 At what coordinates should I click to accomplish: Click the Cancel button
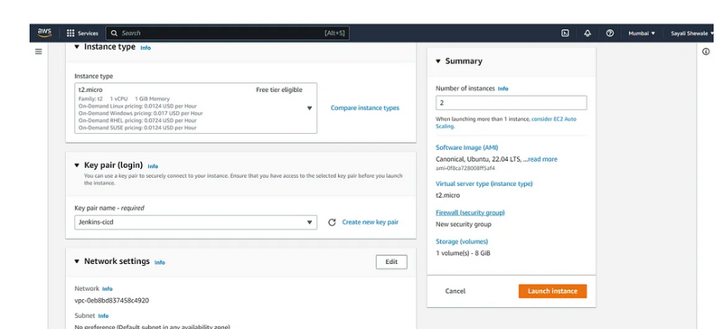click(x=455, y=291)
